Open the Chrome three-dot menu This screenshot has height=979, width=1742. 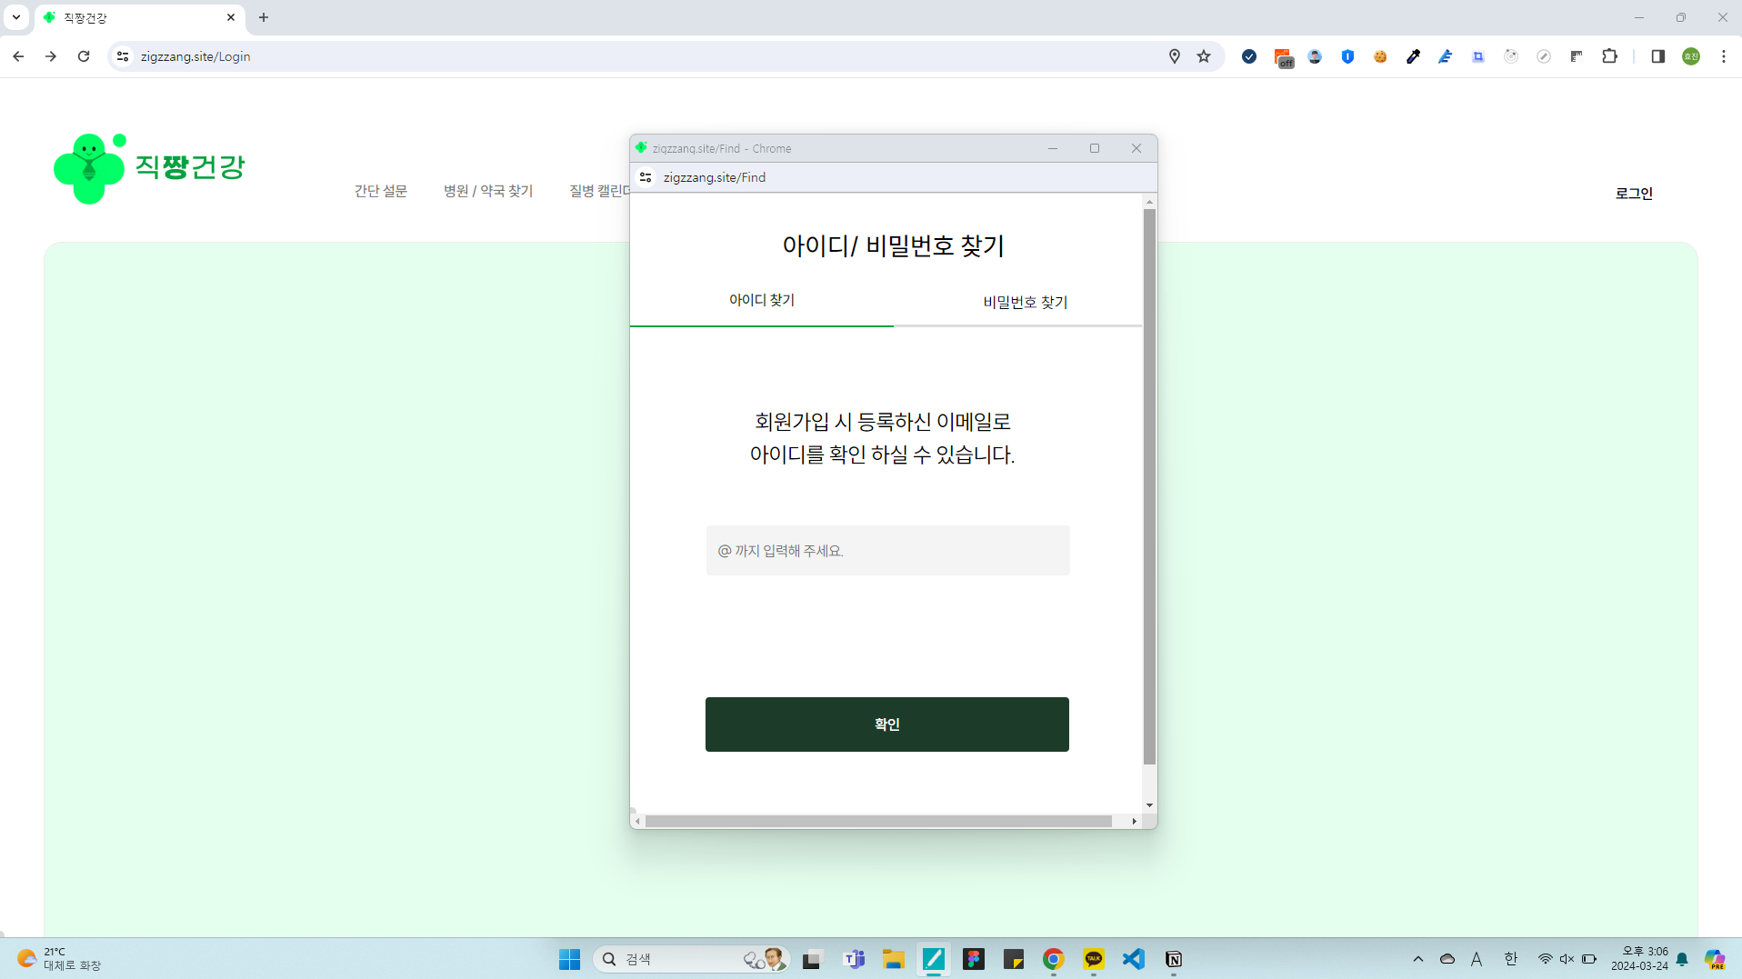pyautogui.click(x=1723, y=56)
